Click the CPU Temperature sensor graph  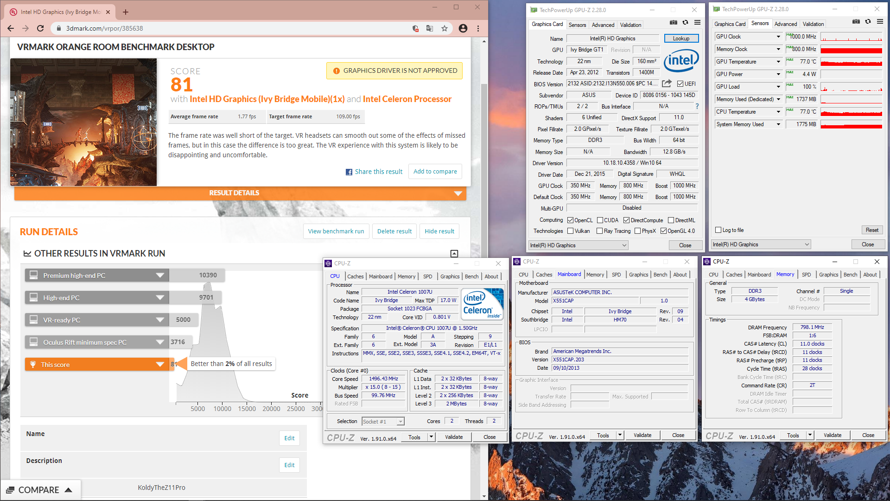pos(851,112)
